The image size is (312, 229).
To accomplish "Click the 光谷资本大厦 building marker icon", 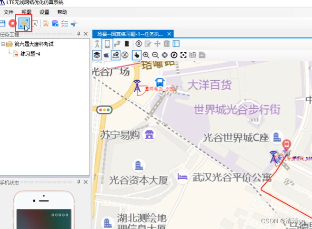I will (139, 165).
